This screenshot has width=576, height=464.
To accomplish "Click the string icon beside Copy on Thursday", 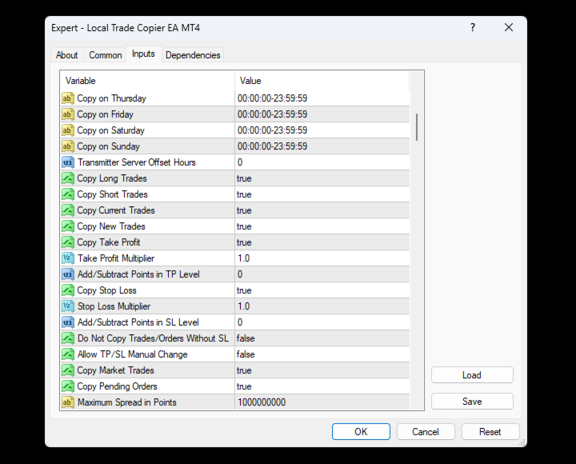I will coord(68,98).
